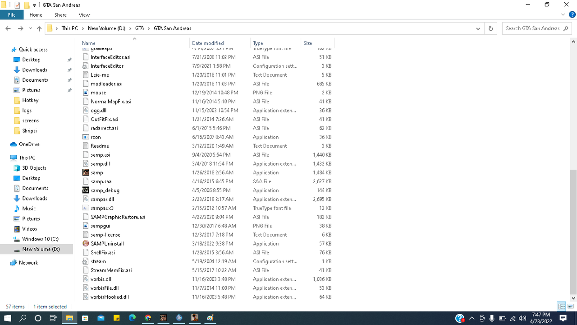Select the SAMPUninstall application icon
Screen dimensions: 577x325
coord(86,243)
